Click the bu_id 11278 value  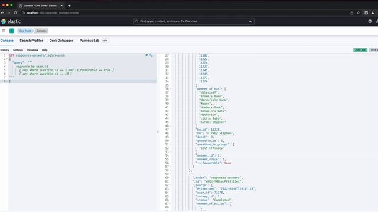[216, 130]
